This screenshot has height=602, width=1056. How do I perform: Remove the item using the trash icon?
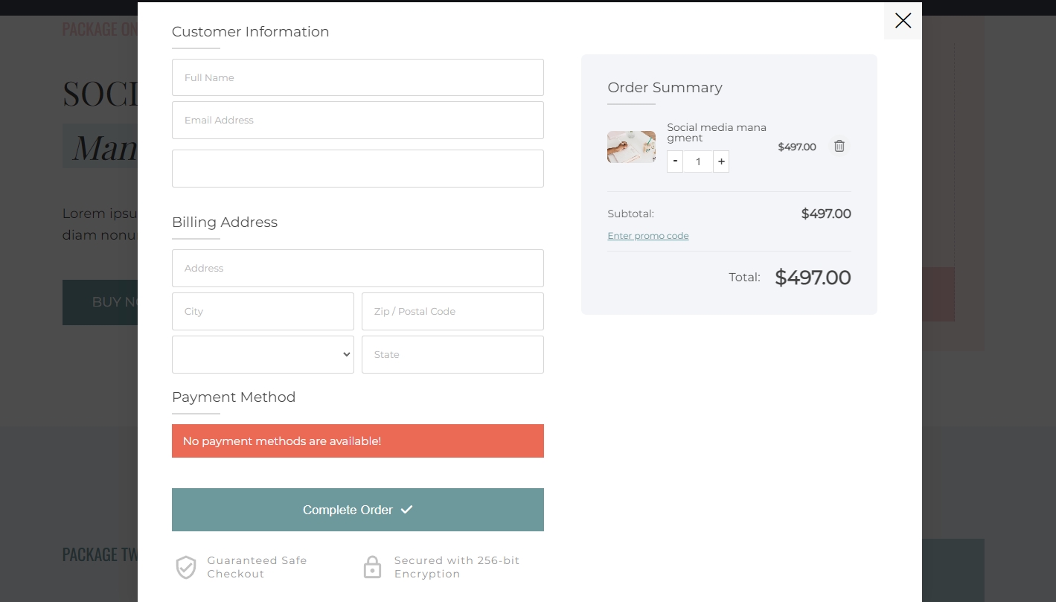tap(839, 147)
